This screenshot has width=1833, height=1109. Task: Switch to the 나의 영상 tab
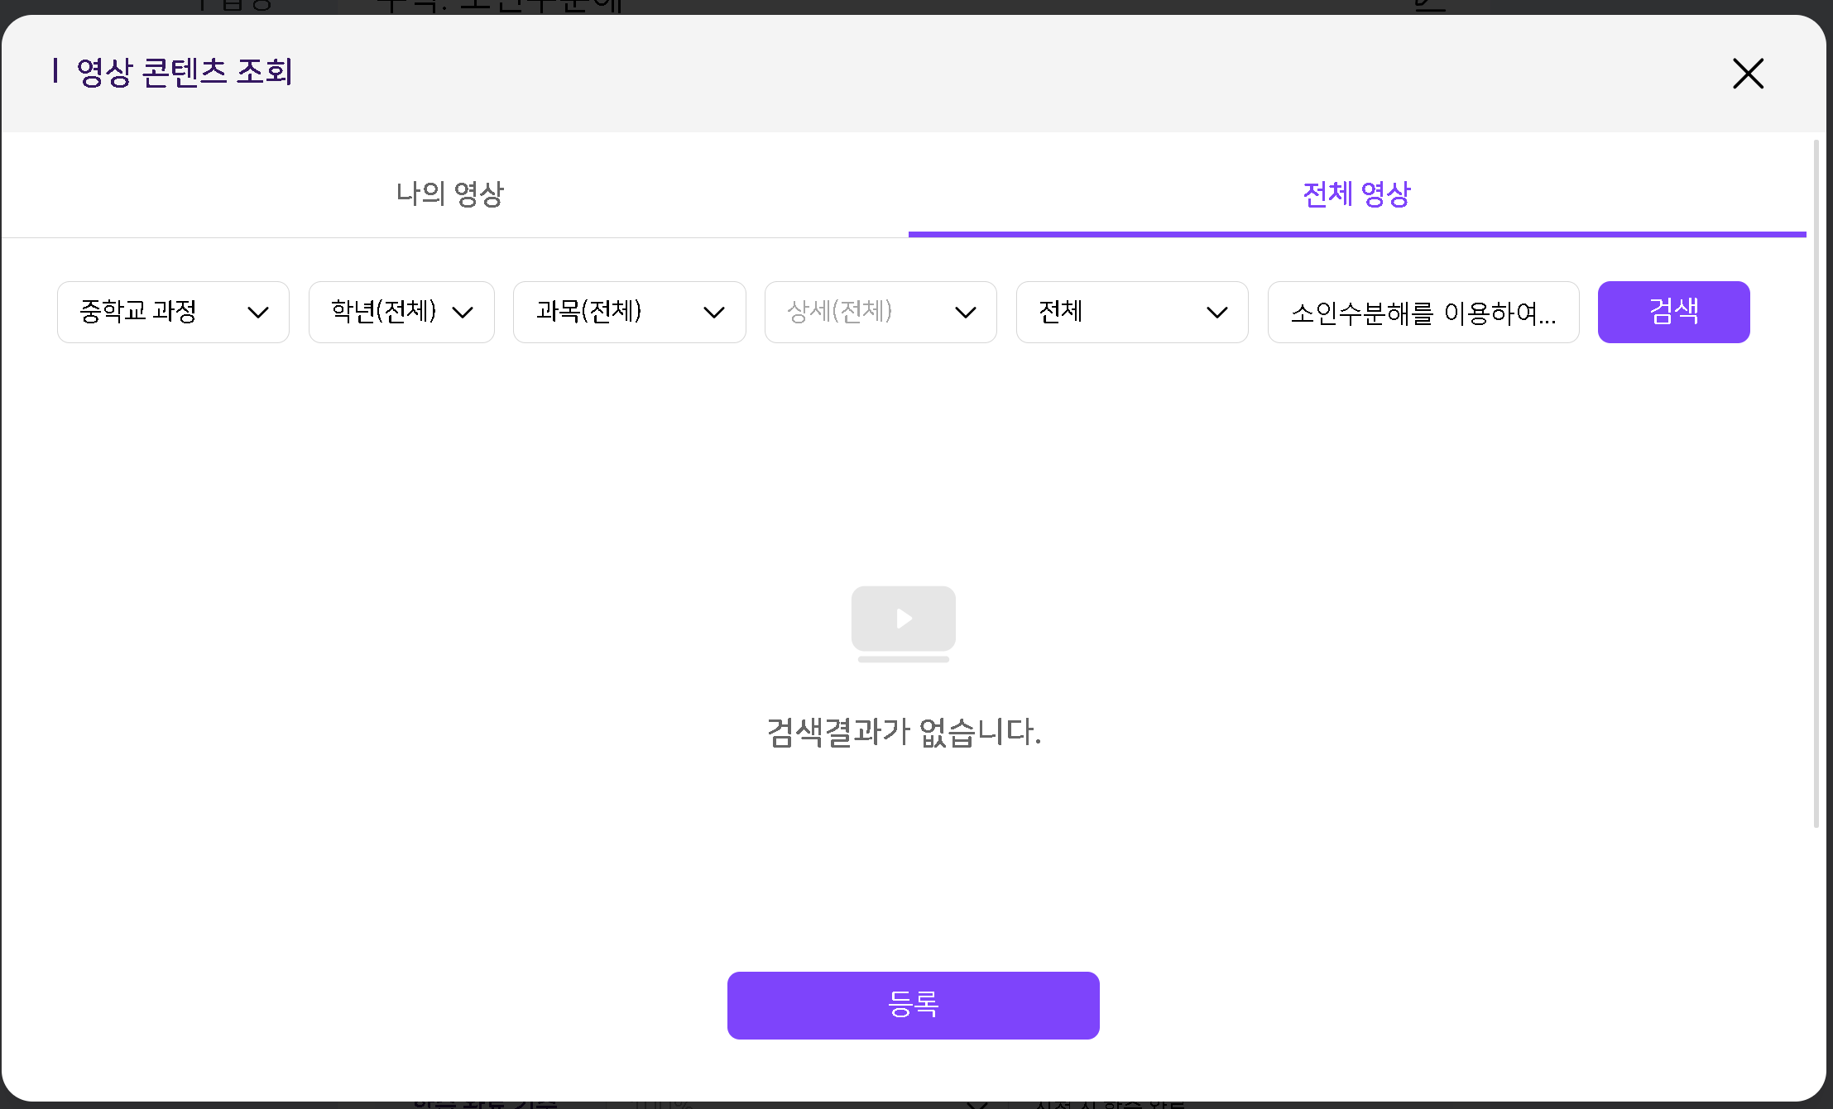449,194
